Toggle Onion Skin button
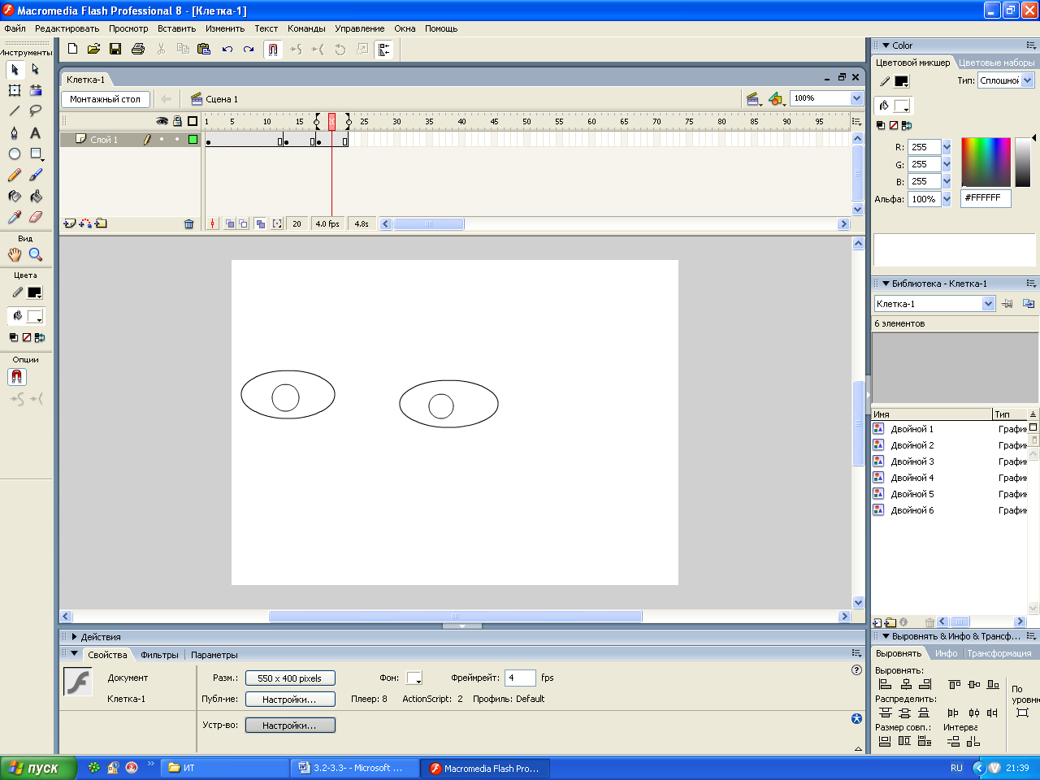Viewport: 1040px width, 780px height. [x=230, y=223]
